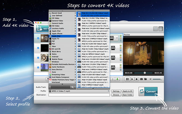Select the round wheel video thumbnail

[x=45, y=58]
